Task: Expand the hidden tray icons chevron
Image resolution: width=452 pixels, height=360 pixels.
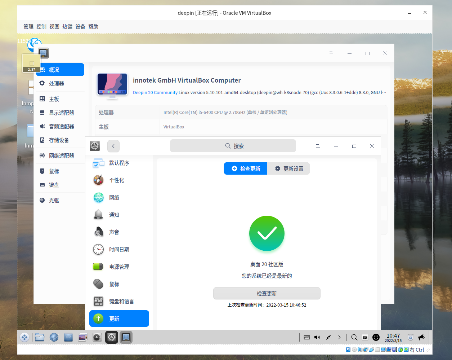Action: coord(339,337)
